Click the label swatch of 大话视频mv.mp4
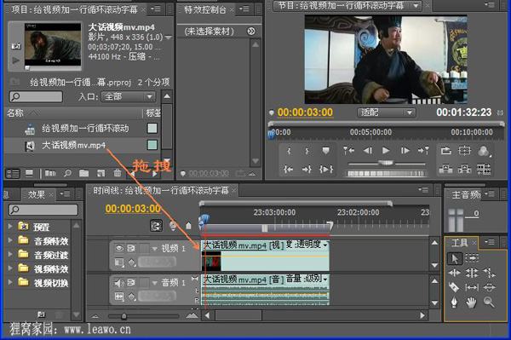The height and width of the screenshot is (340, 511). (152, 145)
